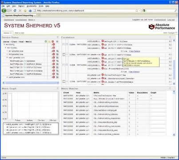Open the History menu
The height and width of the screenshot is (160, 179).
click(21, 6)
